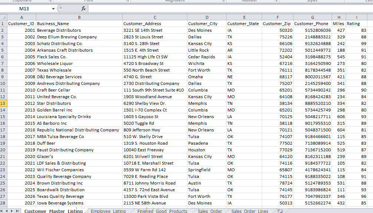373x213 pixels.
Task: Select the cell Golden Barrel Inc
Action: [79, 110]
